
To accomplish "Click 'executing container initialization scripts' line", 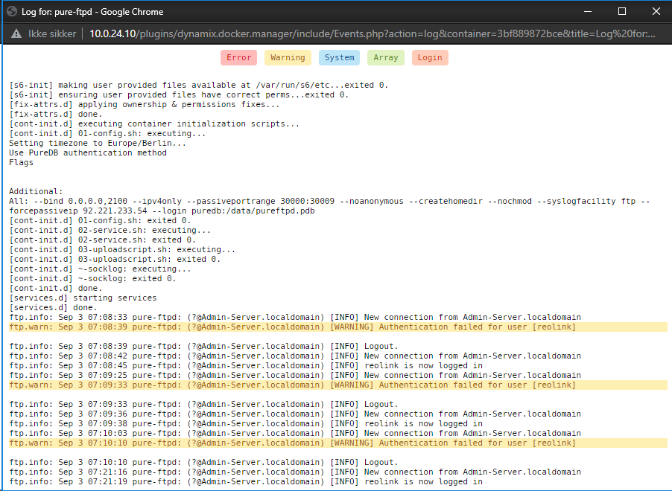I will 154,124.
